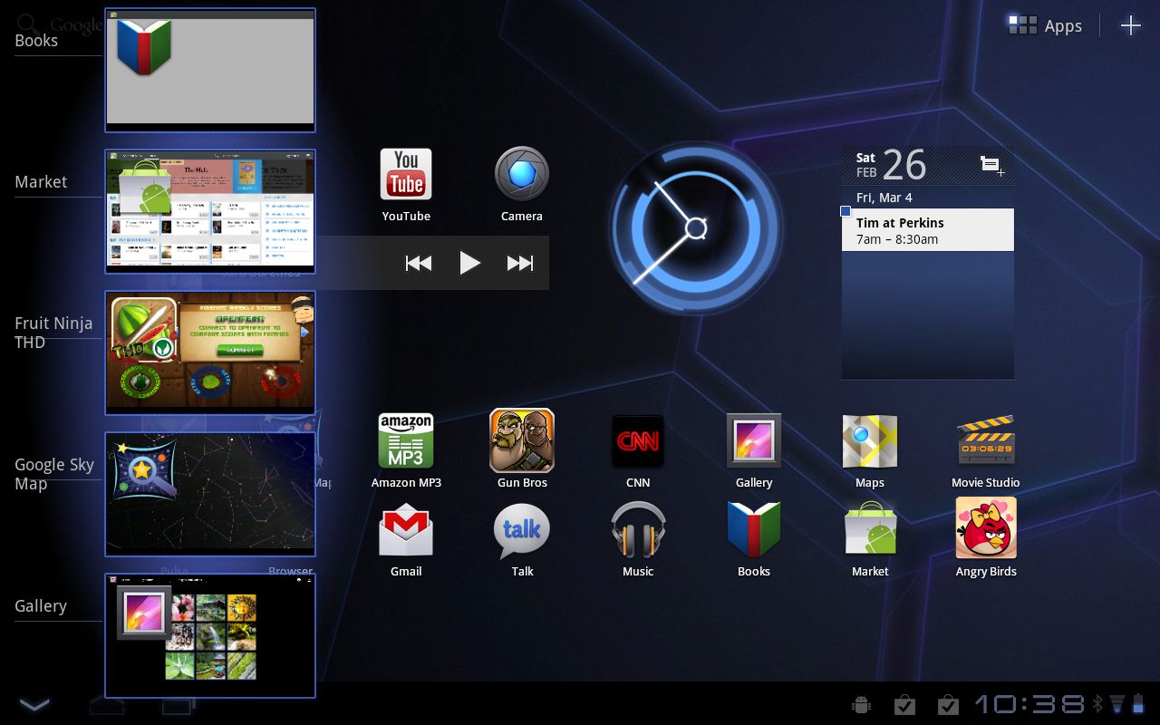1160x725 pixels.
Task: Select the Google Sky Map label
Action: pos(54,474)
